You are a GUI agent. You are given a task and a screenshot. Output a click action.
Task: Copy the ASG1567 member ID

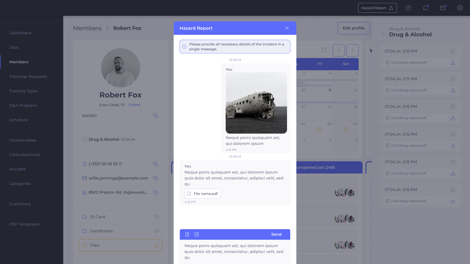[x=155, y=116]
